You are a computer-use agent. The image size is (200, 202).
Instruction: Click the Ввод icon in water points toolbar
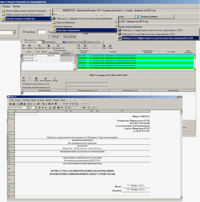tap(23, 47)
